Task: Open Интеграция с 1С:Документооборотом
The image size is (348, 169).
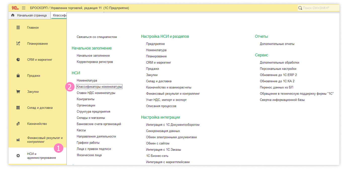Action: pos(173,125)
